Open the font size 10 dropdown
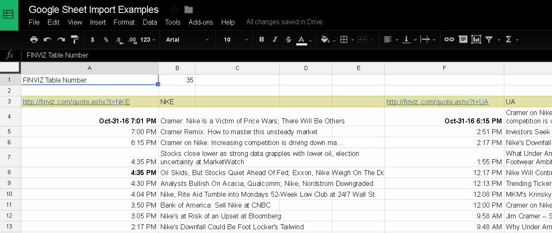 point(236,40)
